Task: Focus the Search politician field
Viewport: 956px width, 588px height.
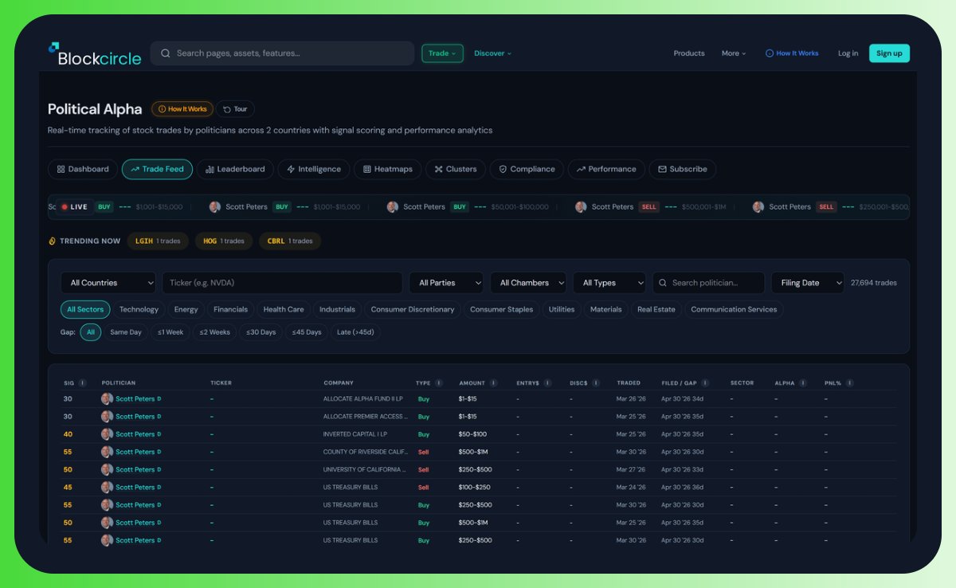Action: tap(708, 283)
